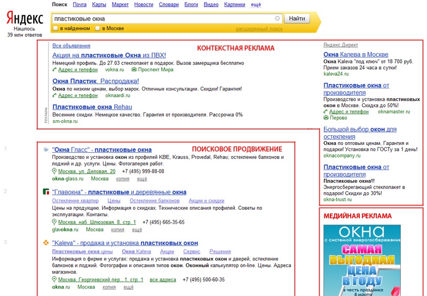This screenshot has height=296, width=427.
Task: Select the Поиск tab
Action: (60, 5)
